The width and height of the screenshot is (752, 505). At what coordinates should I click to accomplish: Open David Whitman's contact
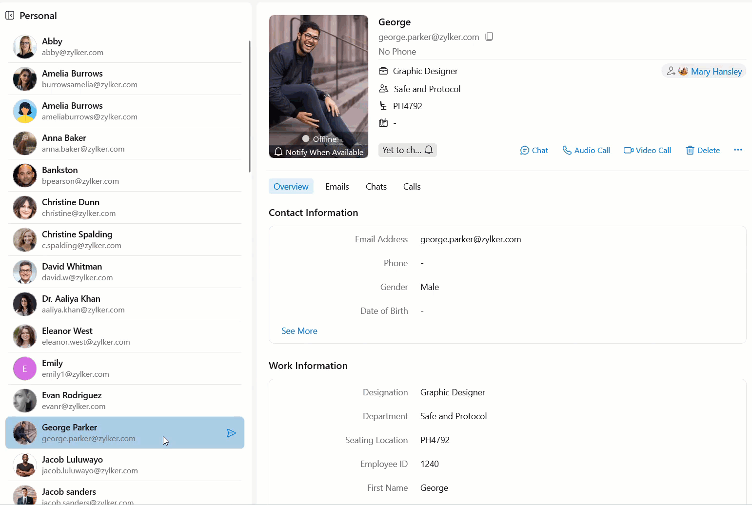[125, 272]
